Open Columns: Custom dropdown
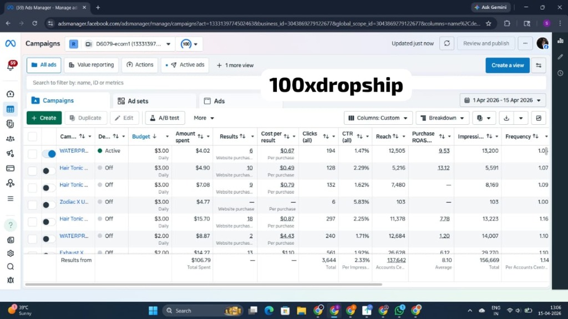The width and height of the screenshot is (568, 319). pos(378,118)
